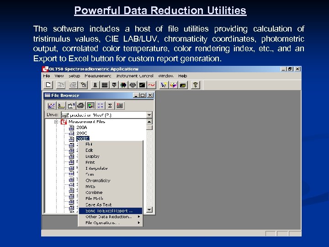Click the file list scroll up arrow
The height and width of the screenshot is (247, 329).
pyautogui.click(x=149, y=122)
